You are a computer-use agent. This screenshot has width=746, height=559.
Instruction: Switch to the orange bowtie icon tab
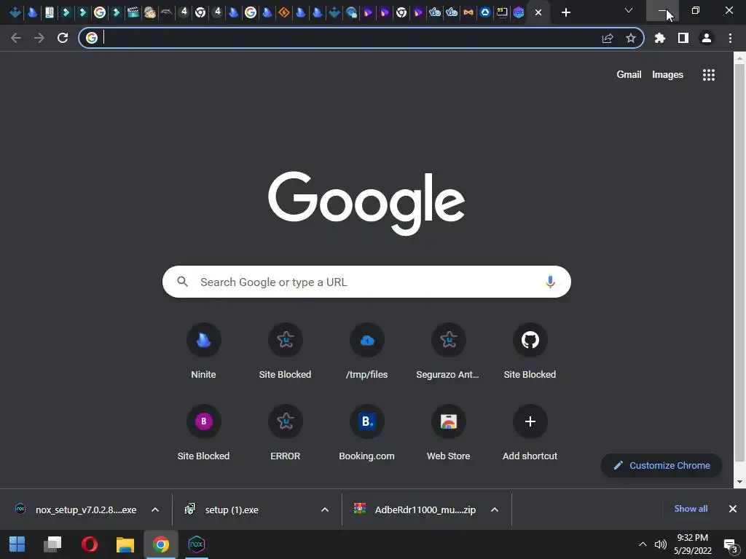point(468,12)
